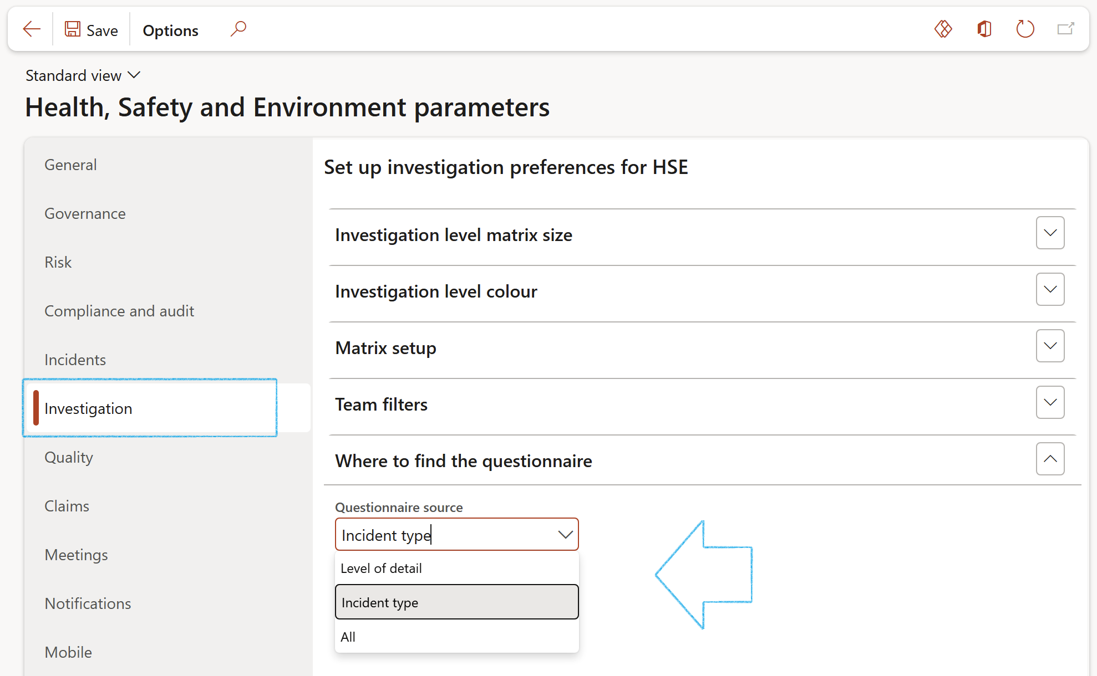The image size is (1097, 676).
Task: Select 'Level of detail' option
Action: (382, 569)
